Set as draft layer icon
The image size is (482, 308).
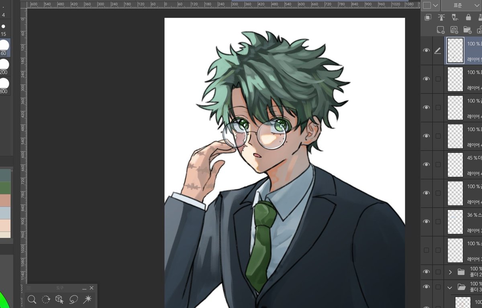click(x=455, y=17)
